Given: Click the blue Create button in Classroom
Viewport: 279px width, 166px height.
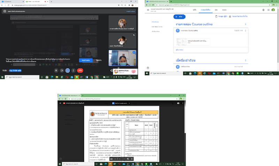Looking at the screenshot, I should coord(180,16).
